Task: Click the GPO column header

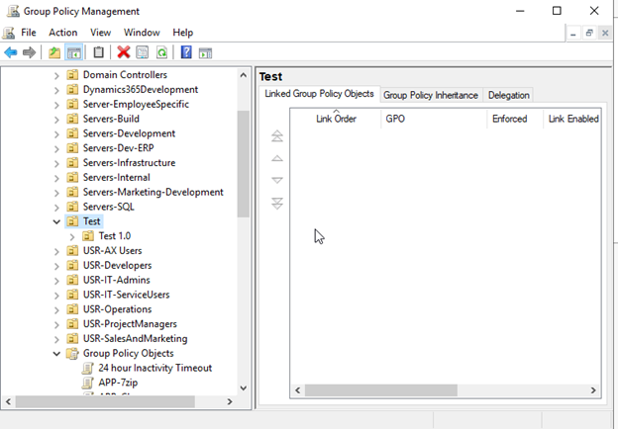Action: (x=434, y=119)
